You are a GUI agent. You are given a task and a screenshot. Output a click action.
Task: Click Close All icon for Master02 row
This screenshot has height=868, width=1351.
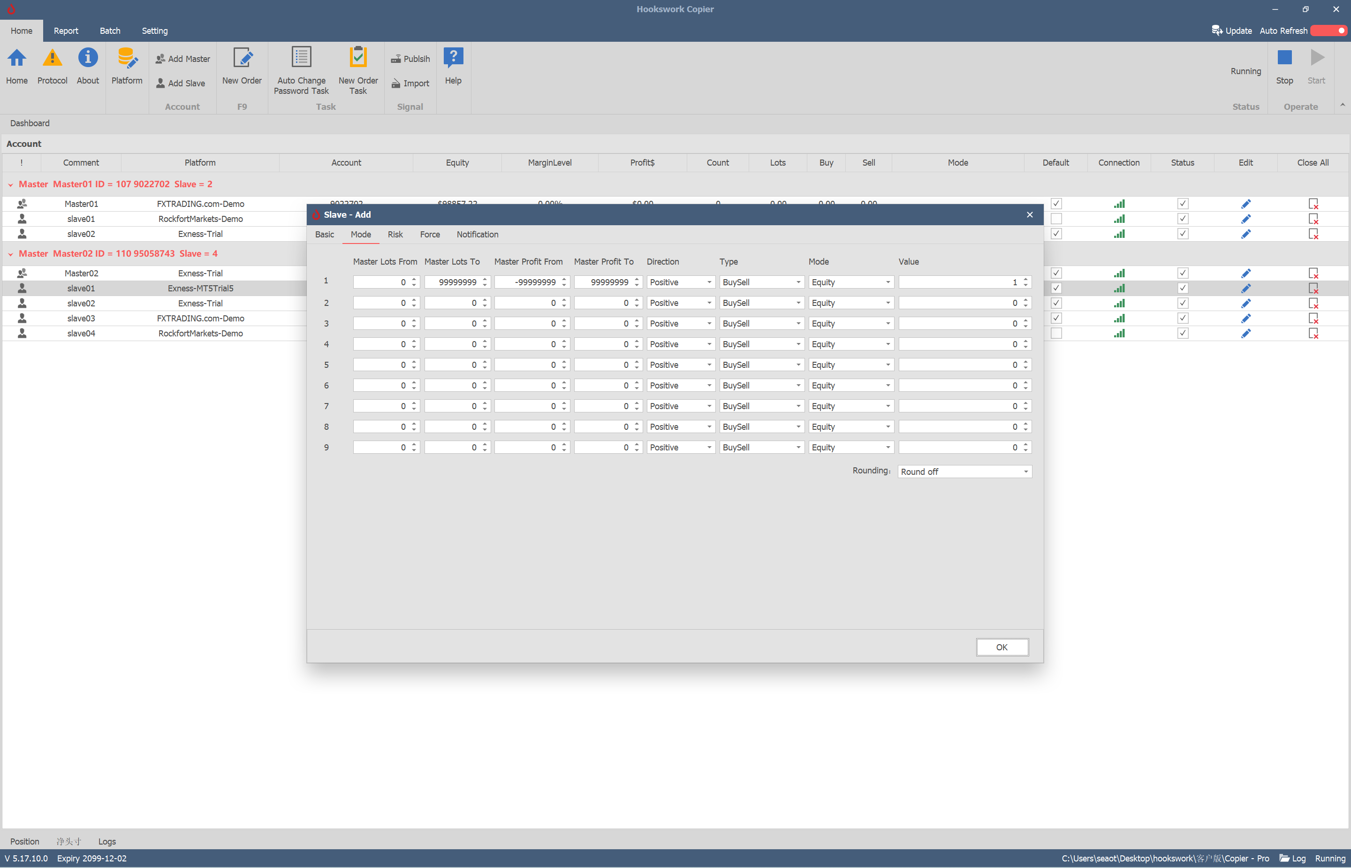pyautogui.click(x=1313, y=274)
